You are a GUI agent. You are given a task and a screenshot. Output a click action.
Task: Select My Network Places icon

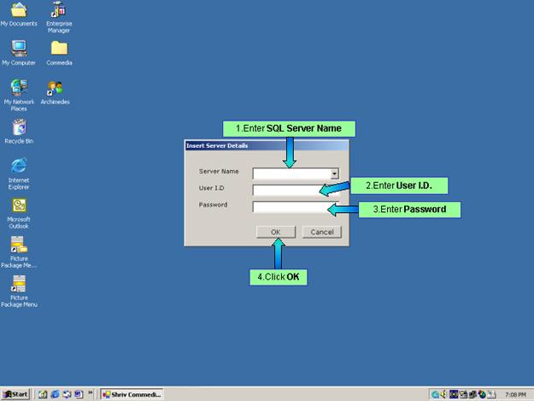pos(19,88)
